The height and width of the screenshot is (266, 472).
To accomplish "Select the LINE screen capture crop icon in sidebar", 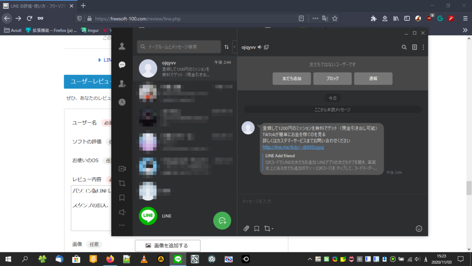I will coord(122,183).
